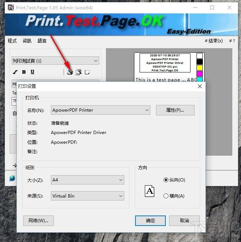
Task: Open the paper source Virtual Bin dropdown
Action: click(x=88, y=196)
